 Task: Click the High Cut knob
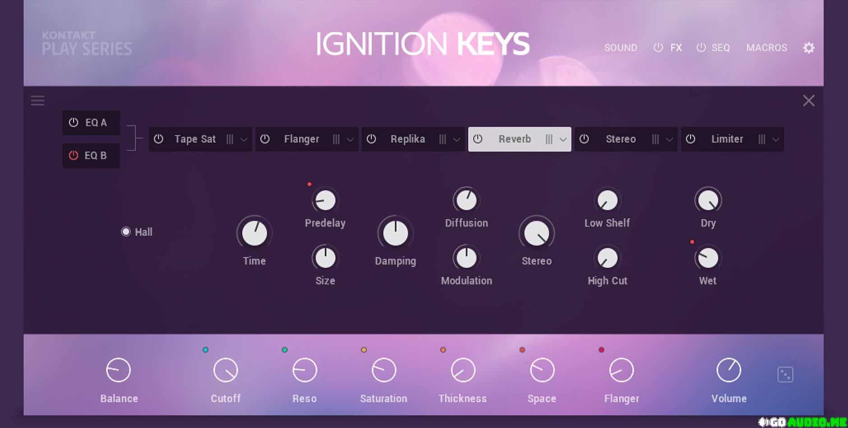[x=608, y=258]
